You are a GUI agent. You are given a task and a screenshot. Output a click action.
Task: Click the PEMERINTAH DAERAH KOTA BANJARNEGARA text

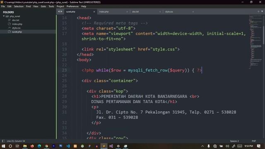point(144,96)
